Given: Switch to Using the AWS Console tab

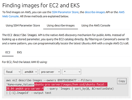Looking at the screenshot, I should point(96,25).
